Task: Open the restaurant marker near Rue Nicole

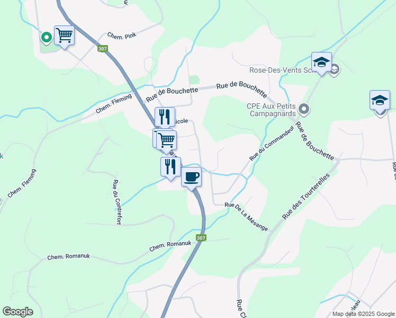Action: (x=165, y=117)
